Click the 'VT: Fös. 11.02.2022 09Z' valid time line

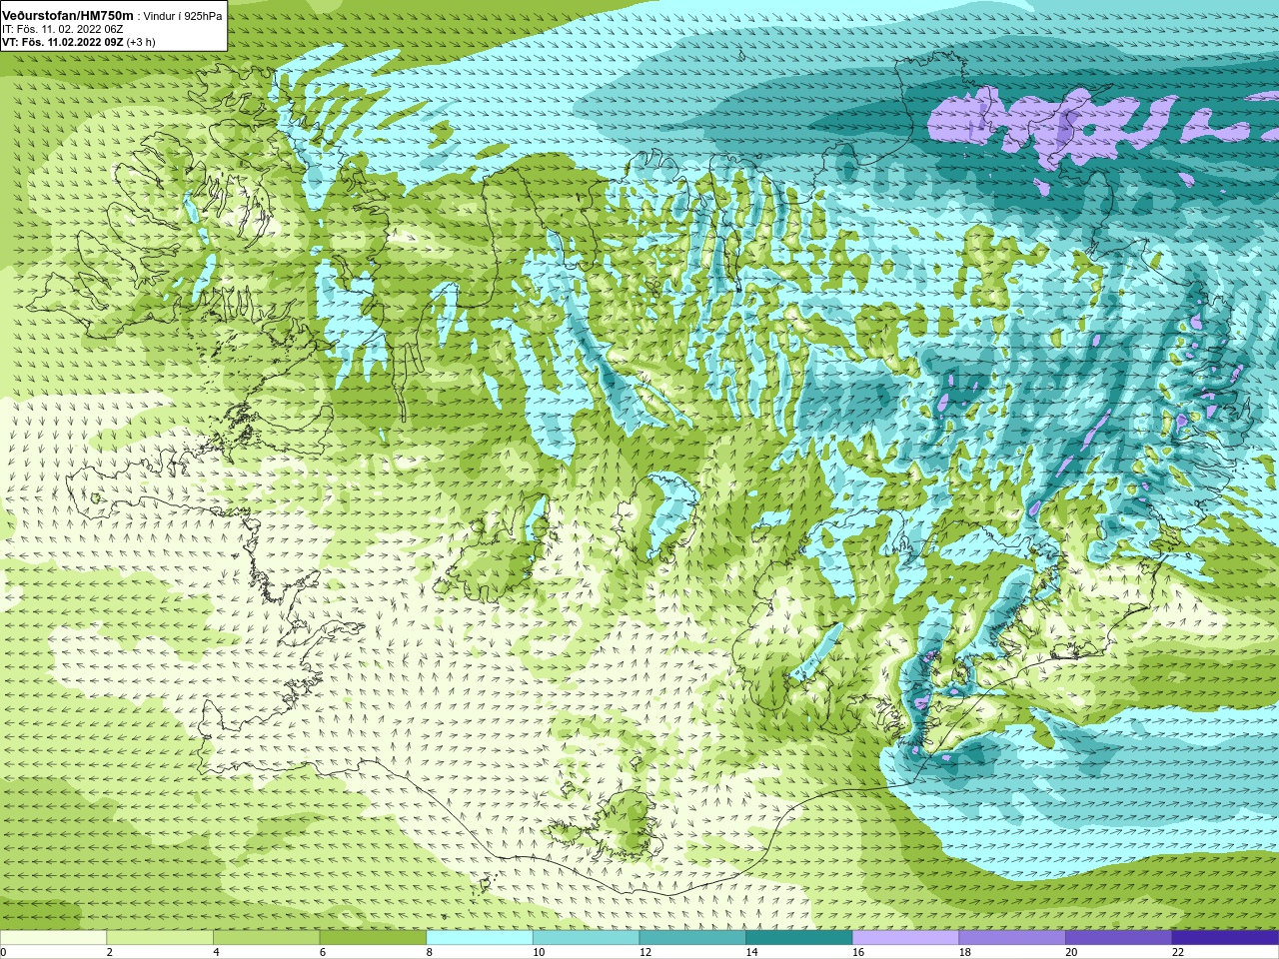pyautogui.click(x=63, y=42)
